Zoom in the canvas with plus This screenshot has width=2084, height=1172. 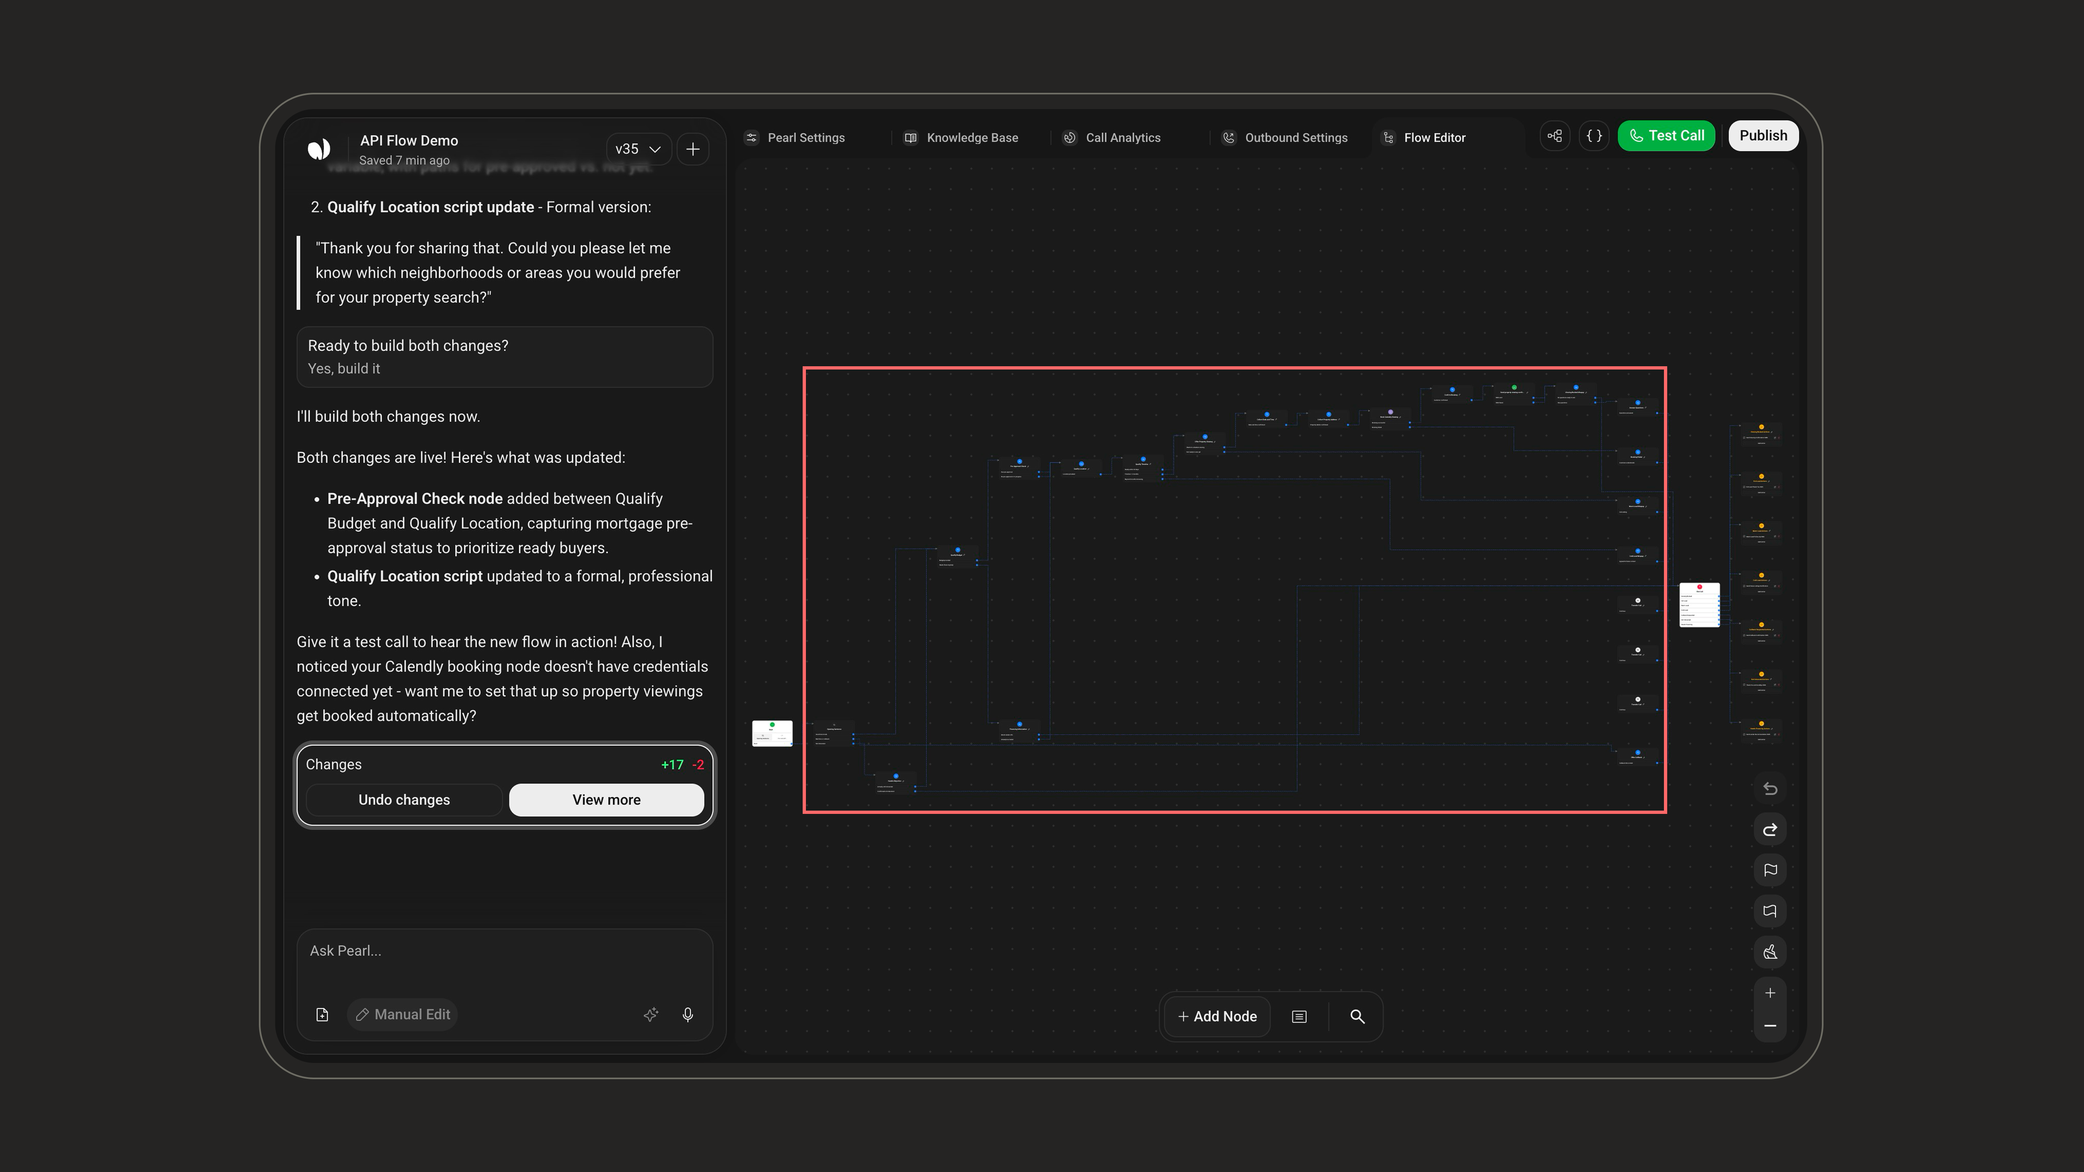point(1770,993)
